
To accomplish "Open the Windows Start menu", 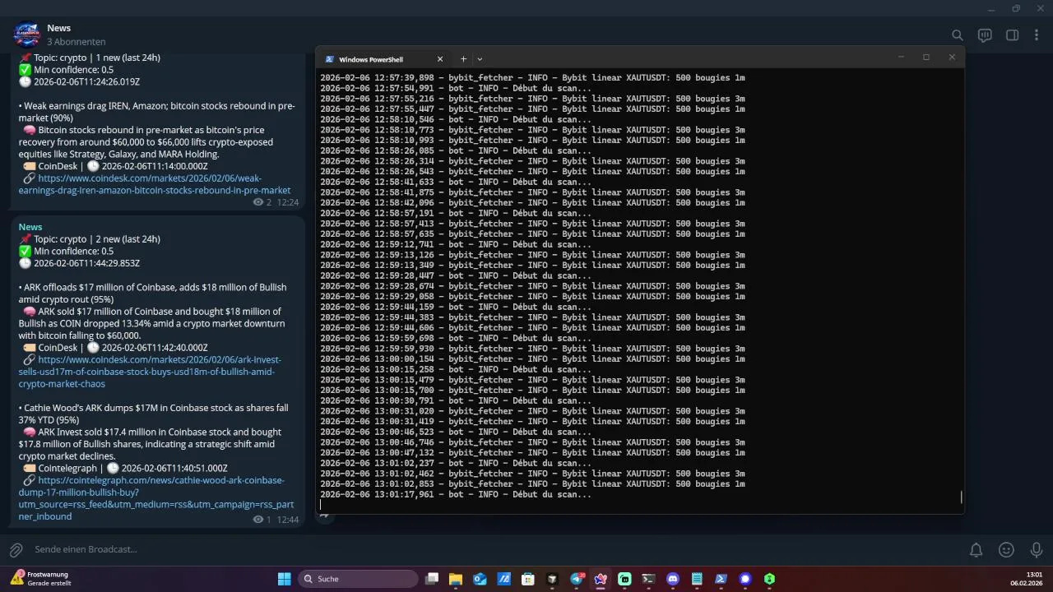I will point(284,579).
